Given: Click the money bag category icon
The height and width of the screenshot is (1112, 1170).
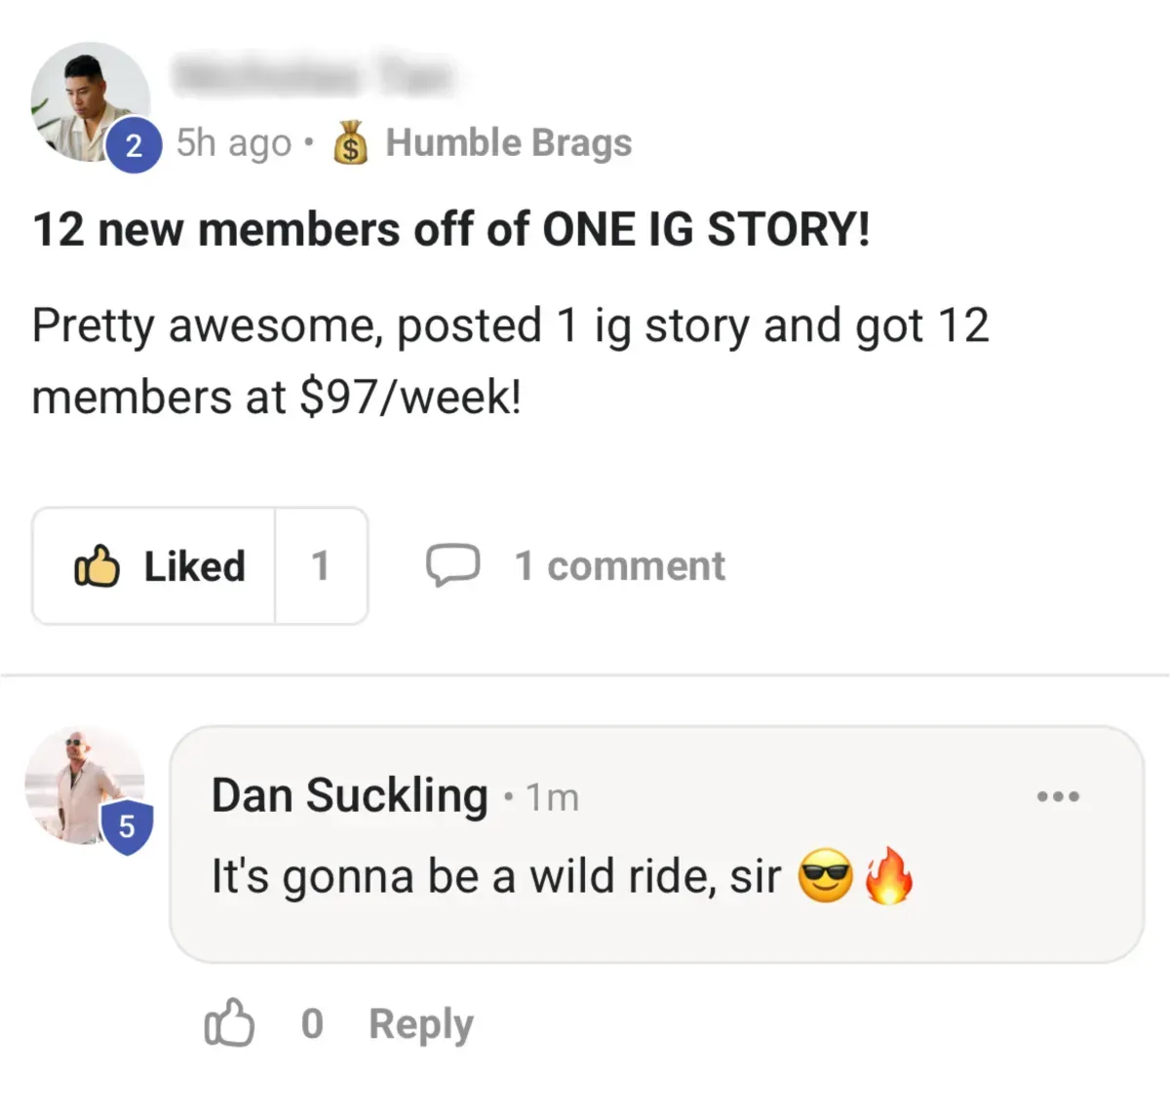Looking at the screenshot, I should (x=350, y=143).
